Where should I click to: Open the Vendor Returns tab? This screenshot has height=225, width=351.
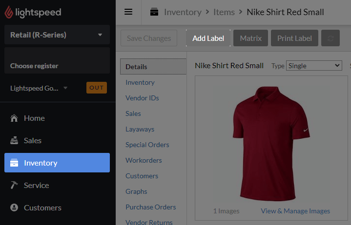click(149, 222)
